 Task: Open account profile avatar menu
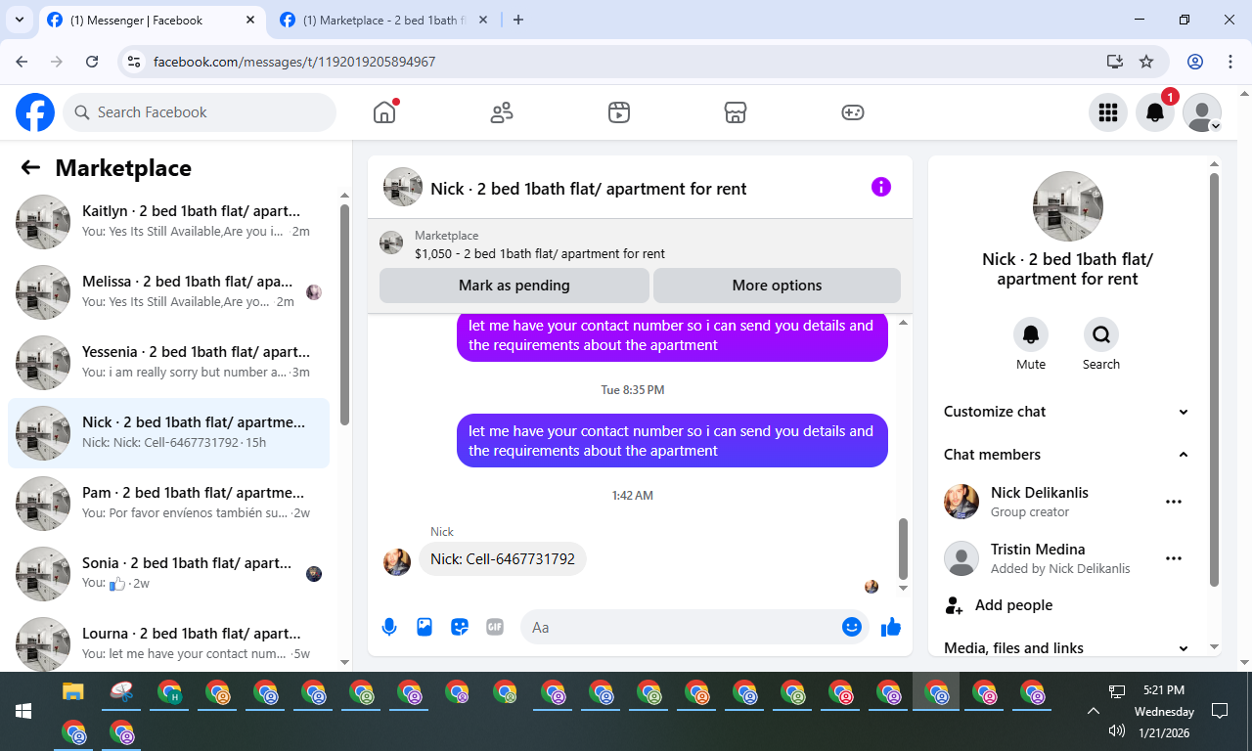(1202, 112)
